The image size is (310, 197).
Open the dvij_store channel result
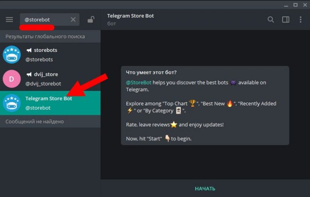(x=50, y=79)
